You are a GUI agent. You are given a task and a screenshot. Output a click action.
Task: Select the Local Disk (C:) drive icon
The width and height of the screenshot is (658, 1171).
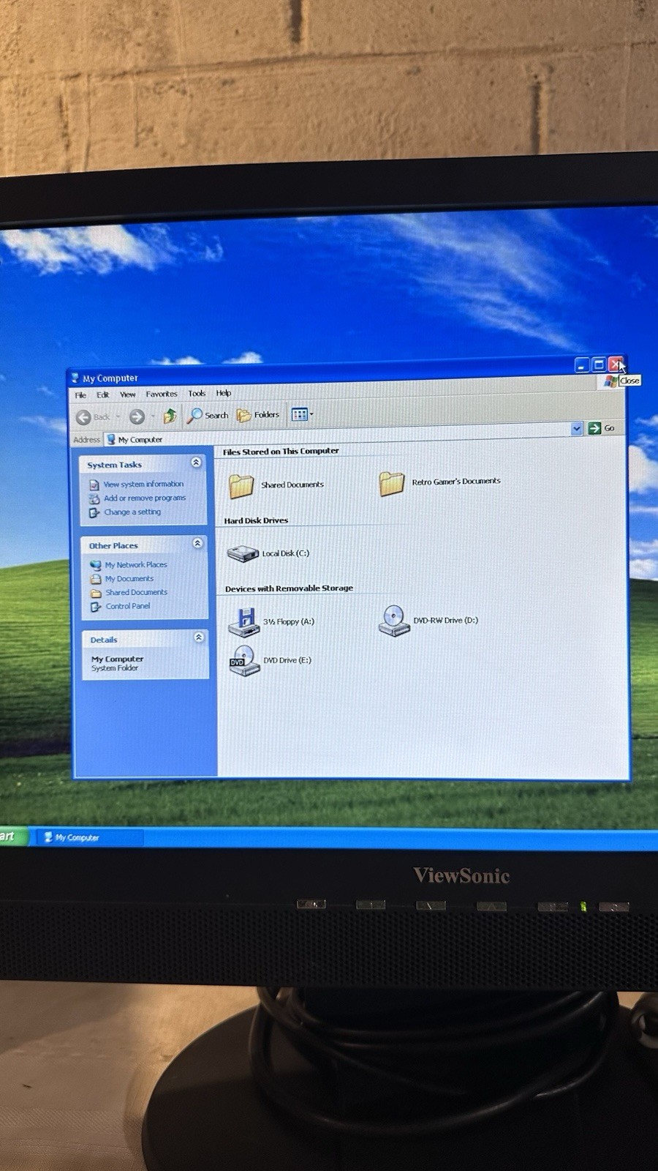(243, 554)
